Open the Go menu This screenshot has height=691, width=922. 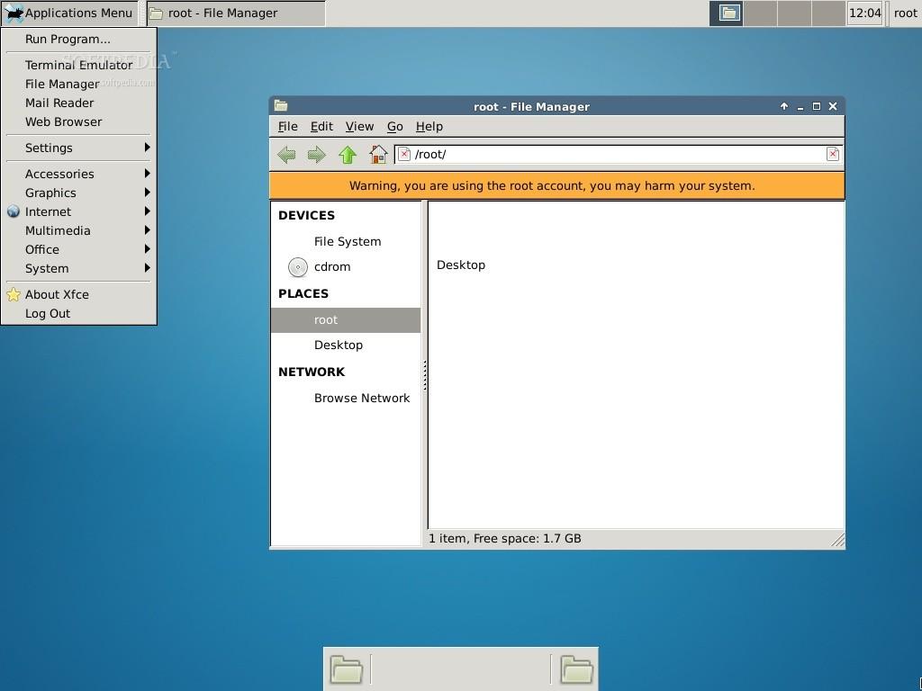point(394,126)
